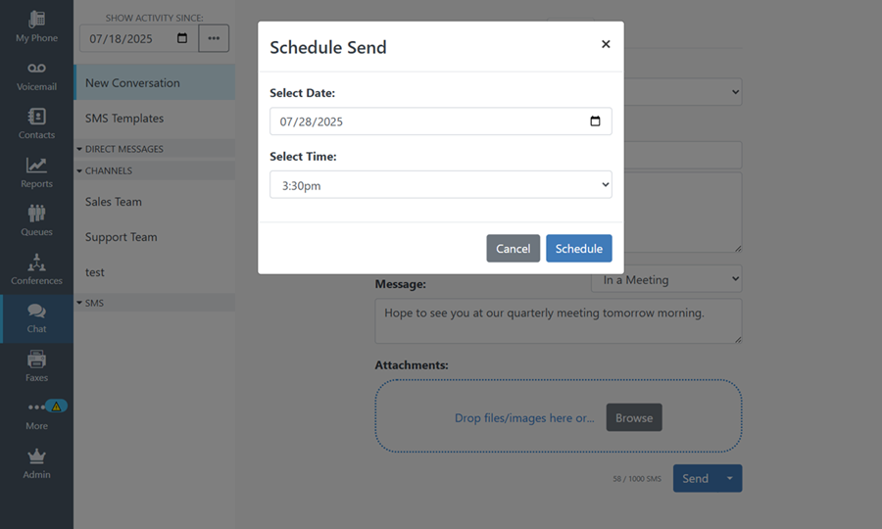The height and width of the screenshot is (529, 882).
Task: Open the Select Time dropdown
Action: coord(440,184)
